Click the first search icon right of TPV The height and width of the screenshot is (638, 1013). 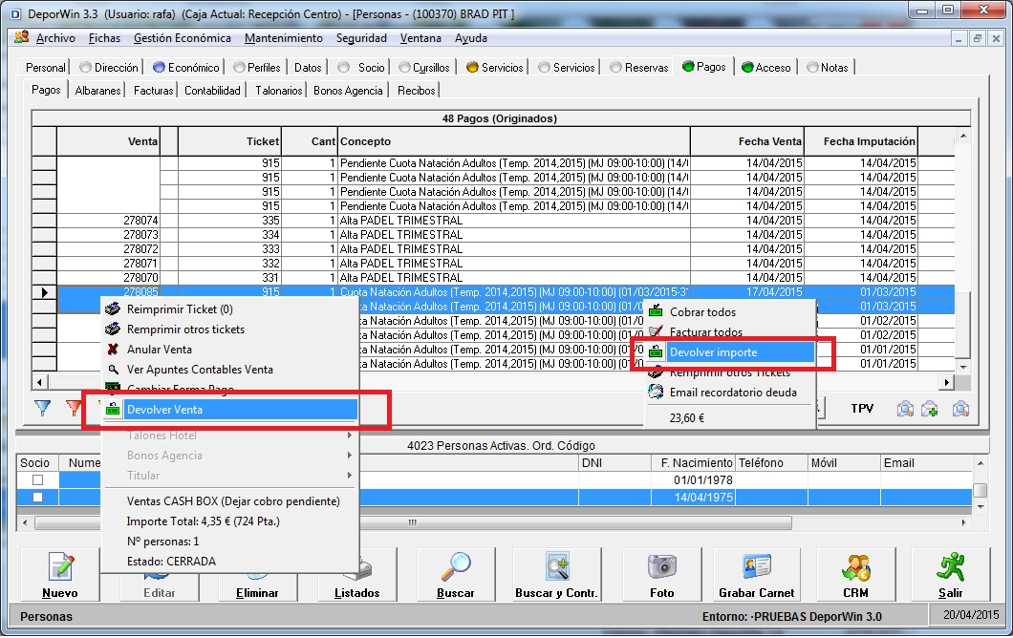pos(905,408)
